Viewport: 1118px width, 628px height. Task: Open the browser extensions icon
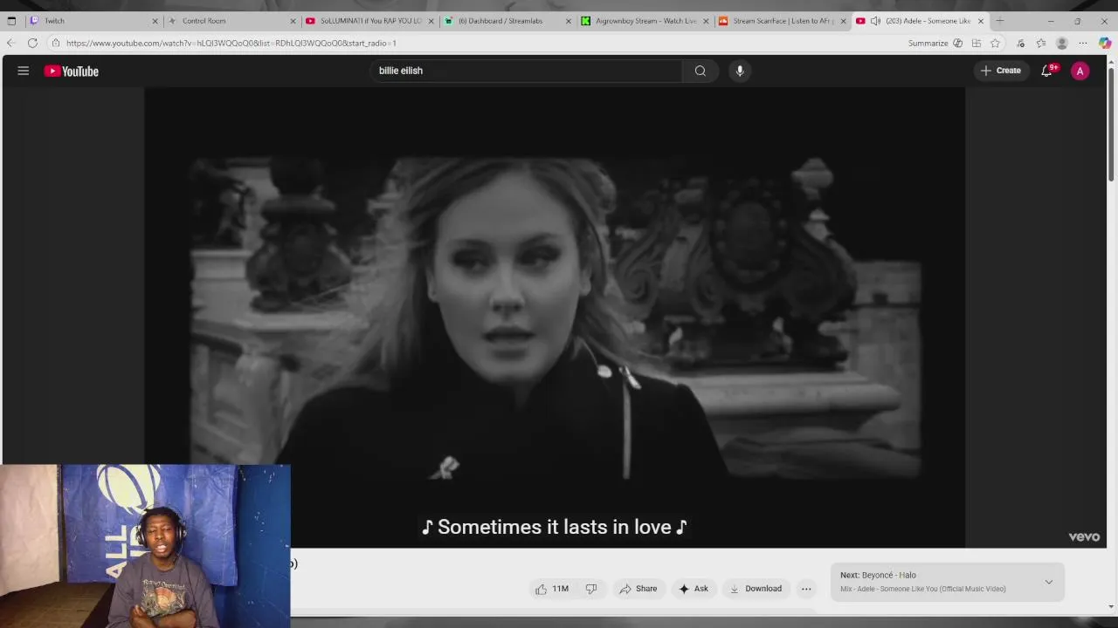[1020, 43]
